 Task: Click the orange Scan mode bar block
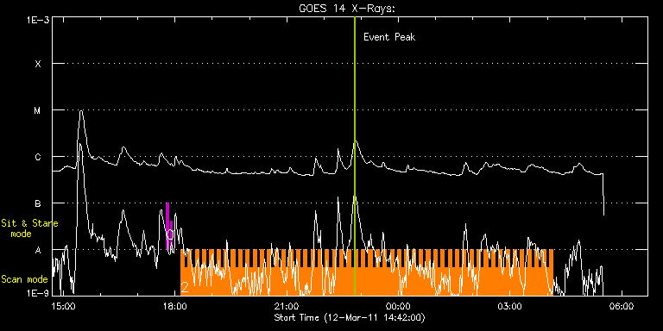[367, 272]
